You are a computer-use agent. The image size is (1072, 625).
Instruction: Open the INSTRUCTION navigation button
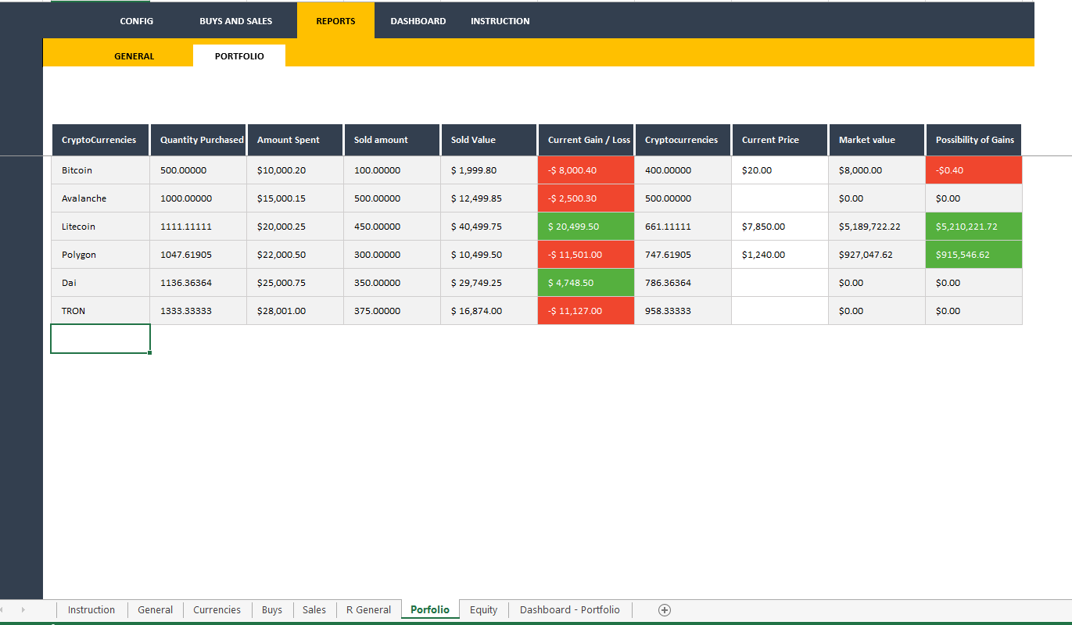pos(500,21)
